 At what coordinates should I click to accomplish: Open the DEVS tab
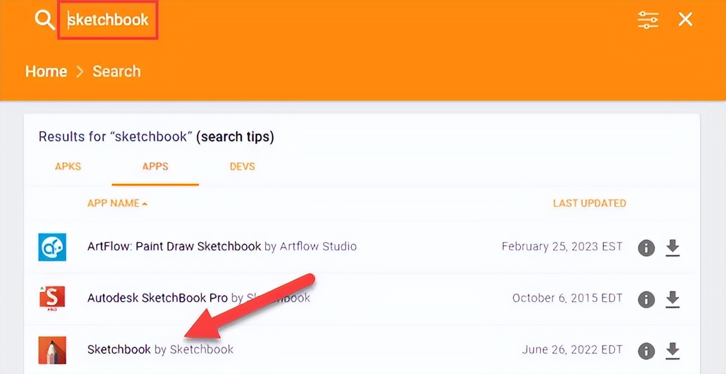coord(242,166)
